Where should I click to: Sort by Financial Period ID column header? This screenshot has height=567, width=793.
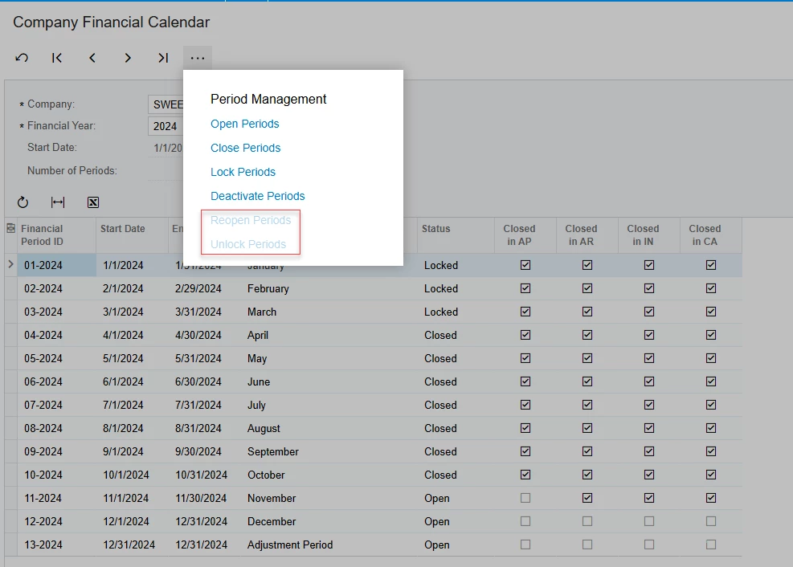[x=56, y=235]
